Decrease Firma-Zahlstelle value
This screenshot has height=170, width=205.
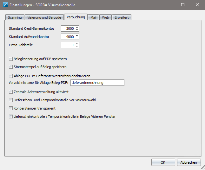point(77,46)
